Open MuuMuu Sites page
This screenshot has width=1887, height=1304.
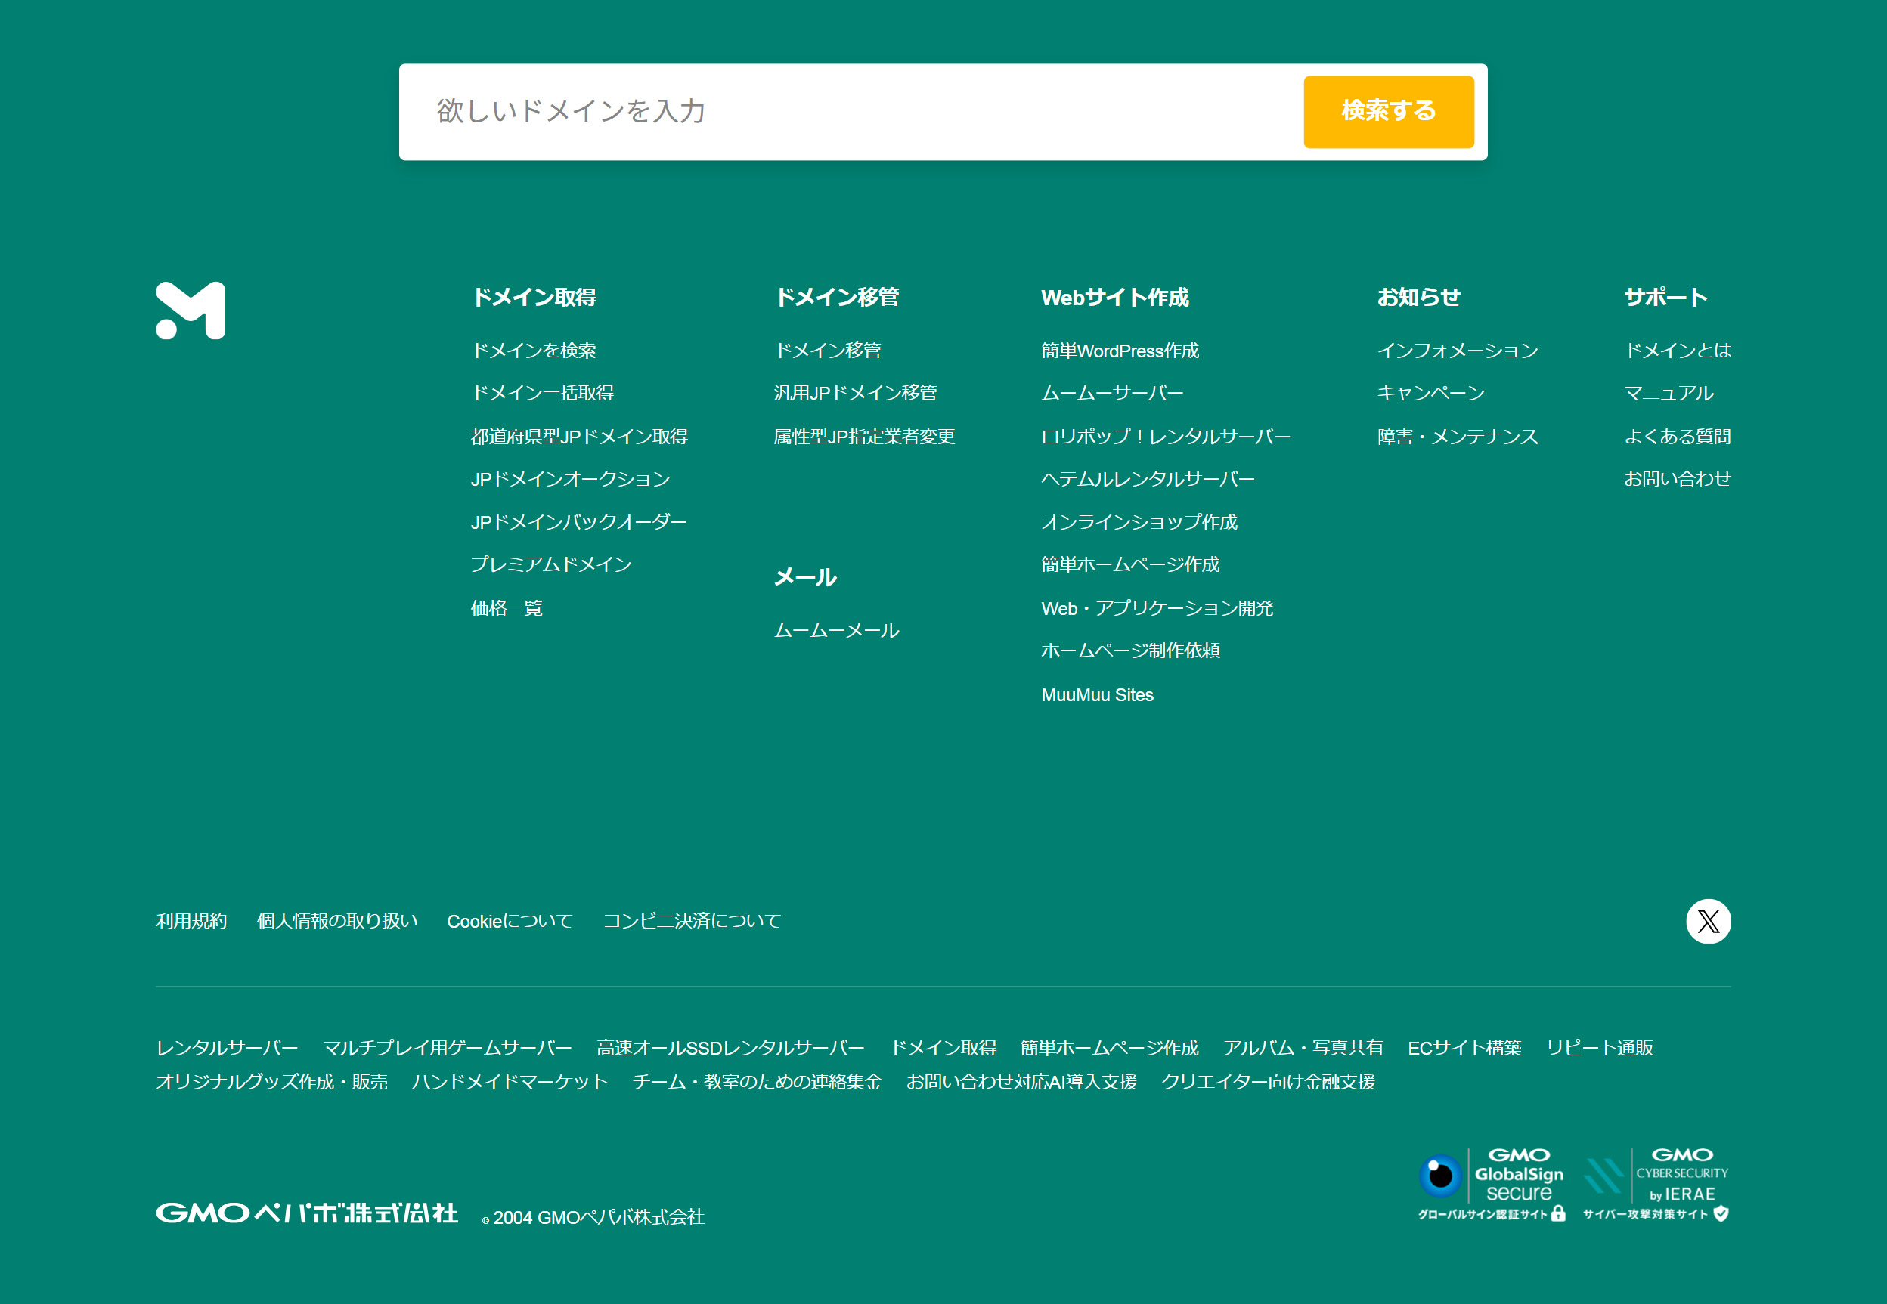pos(1096,694)
